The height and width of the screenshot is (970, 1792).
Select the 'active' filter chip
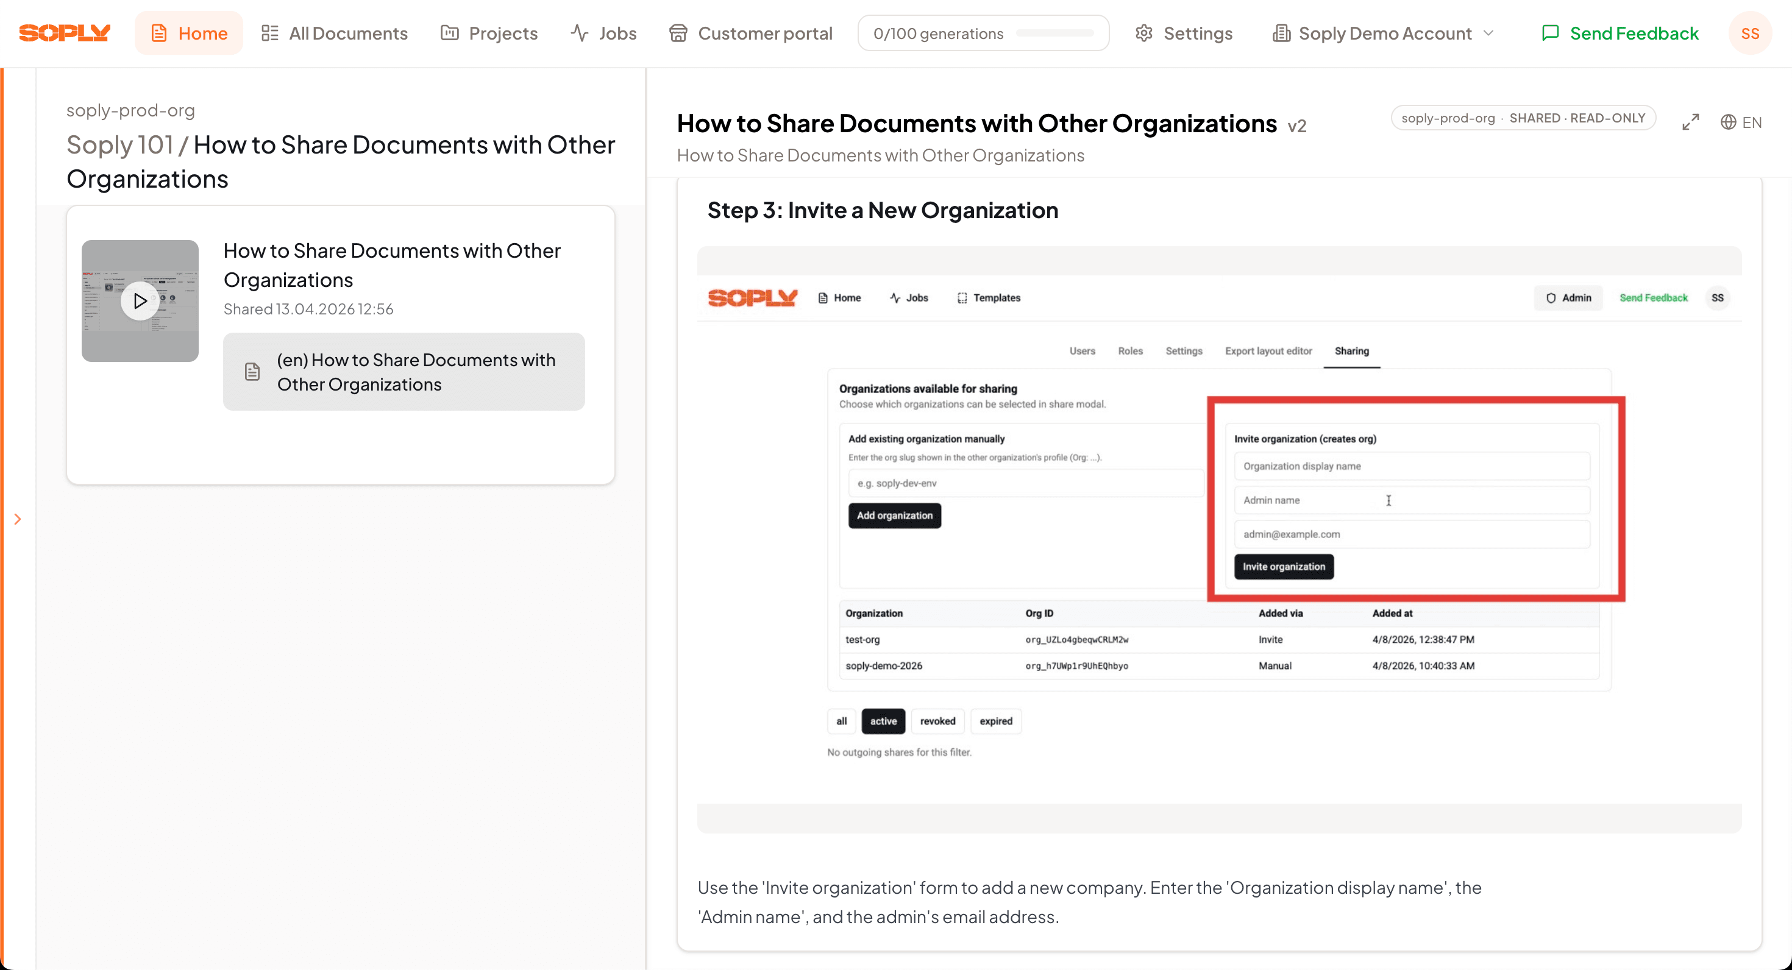tap(883, 721)
